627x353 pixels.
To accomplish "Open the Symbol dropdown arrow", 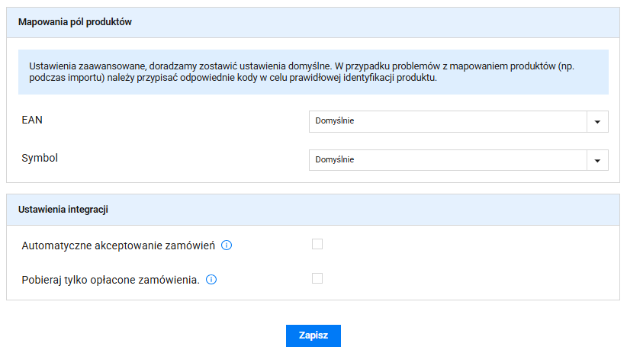I will coord(597,160).
